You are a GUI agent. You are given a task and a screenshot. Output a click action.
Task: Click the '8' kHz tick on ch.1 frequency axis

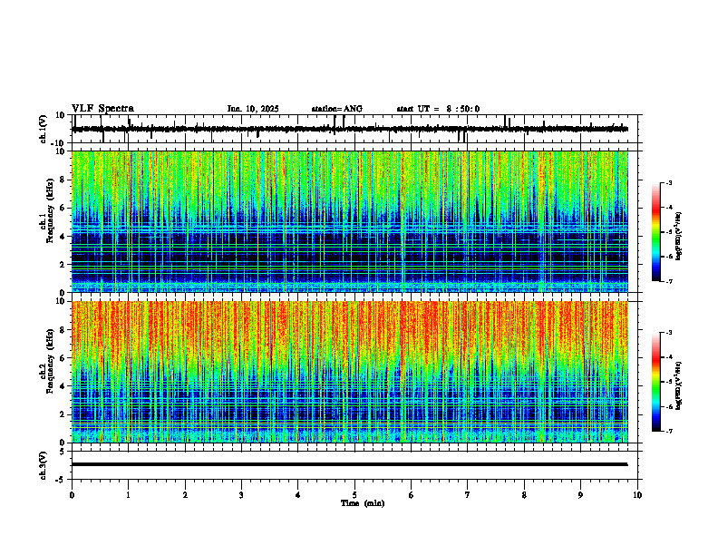63,180
